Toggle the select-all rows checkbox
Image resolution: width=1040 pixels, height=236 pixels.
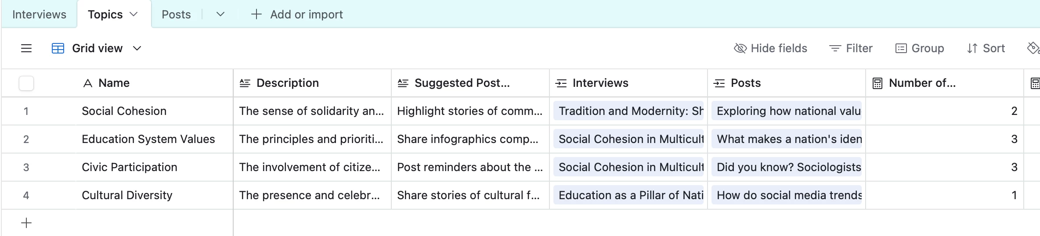tap(26, 83)
